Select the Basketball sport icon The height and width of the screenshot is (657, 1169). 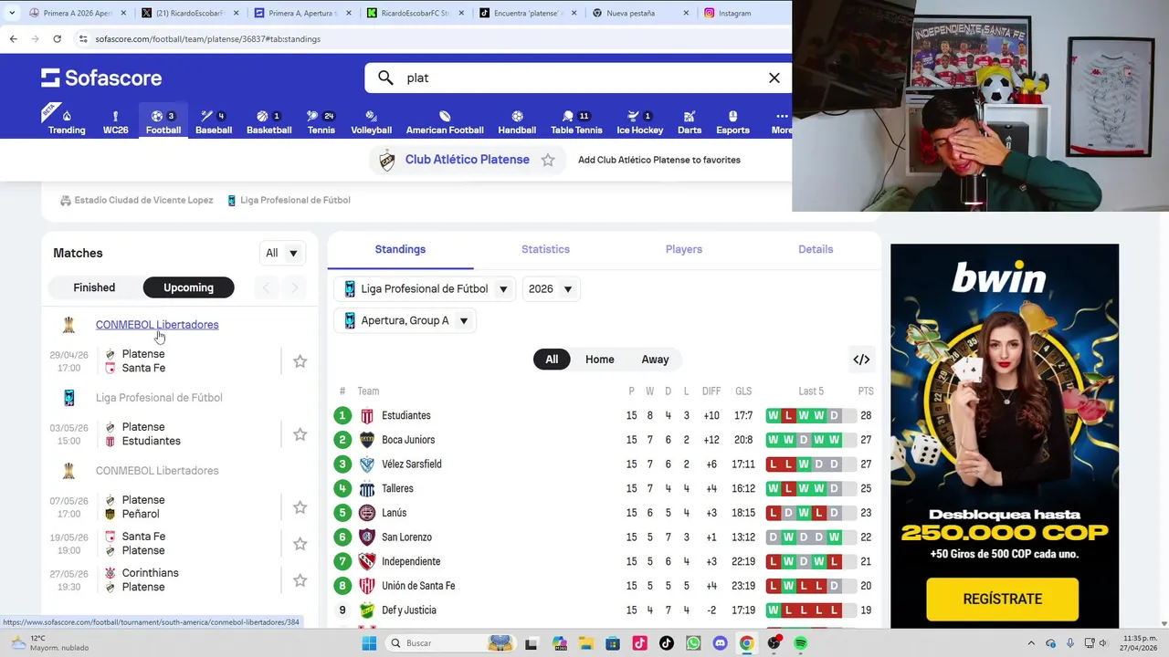[269, 121]
